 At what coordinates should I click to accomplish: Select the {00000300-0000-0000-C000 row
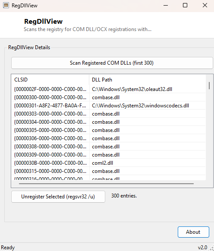(x=109, y=97)
